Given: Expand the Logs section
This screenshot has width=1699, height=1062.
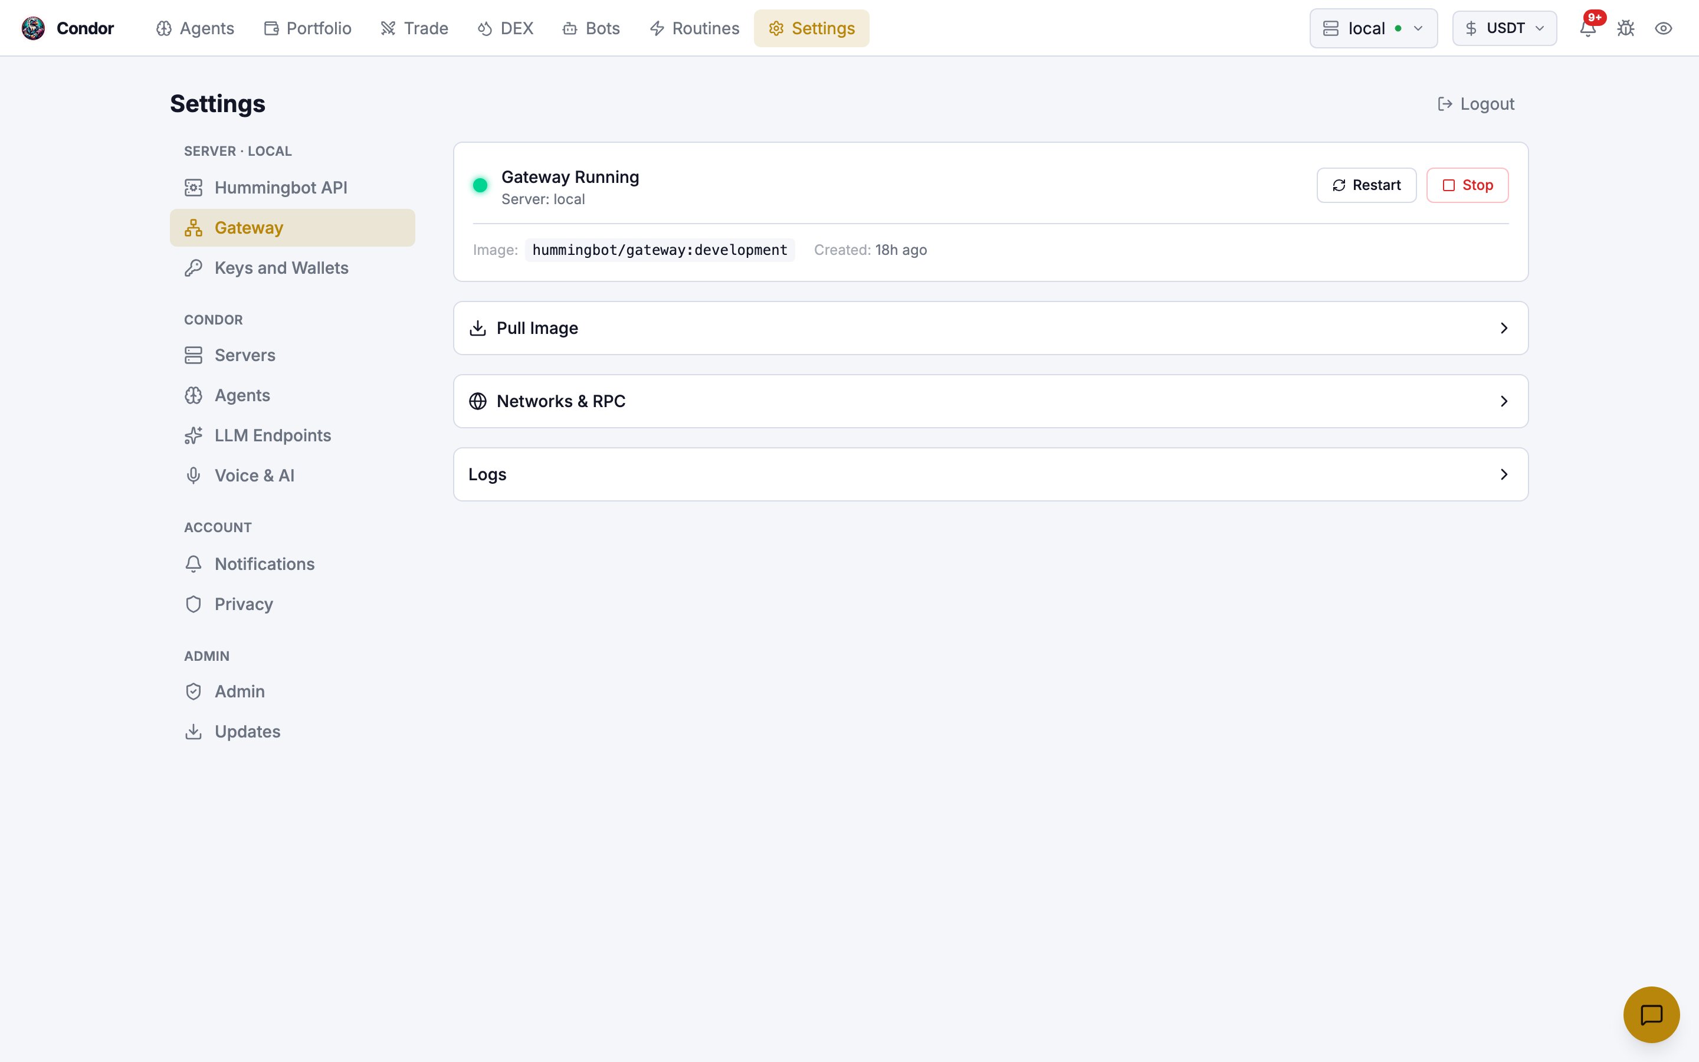Looking at the screenshot, I should (990, 474).
